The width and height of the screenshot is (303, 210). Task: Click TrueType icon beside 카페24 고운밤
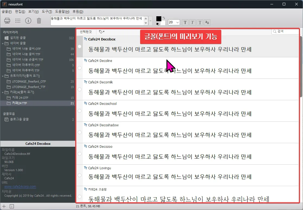pyautogui.click(x=86, y=189)
